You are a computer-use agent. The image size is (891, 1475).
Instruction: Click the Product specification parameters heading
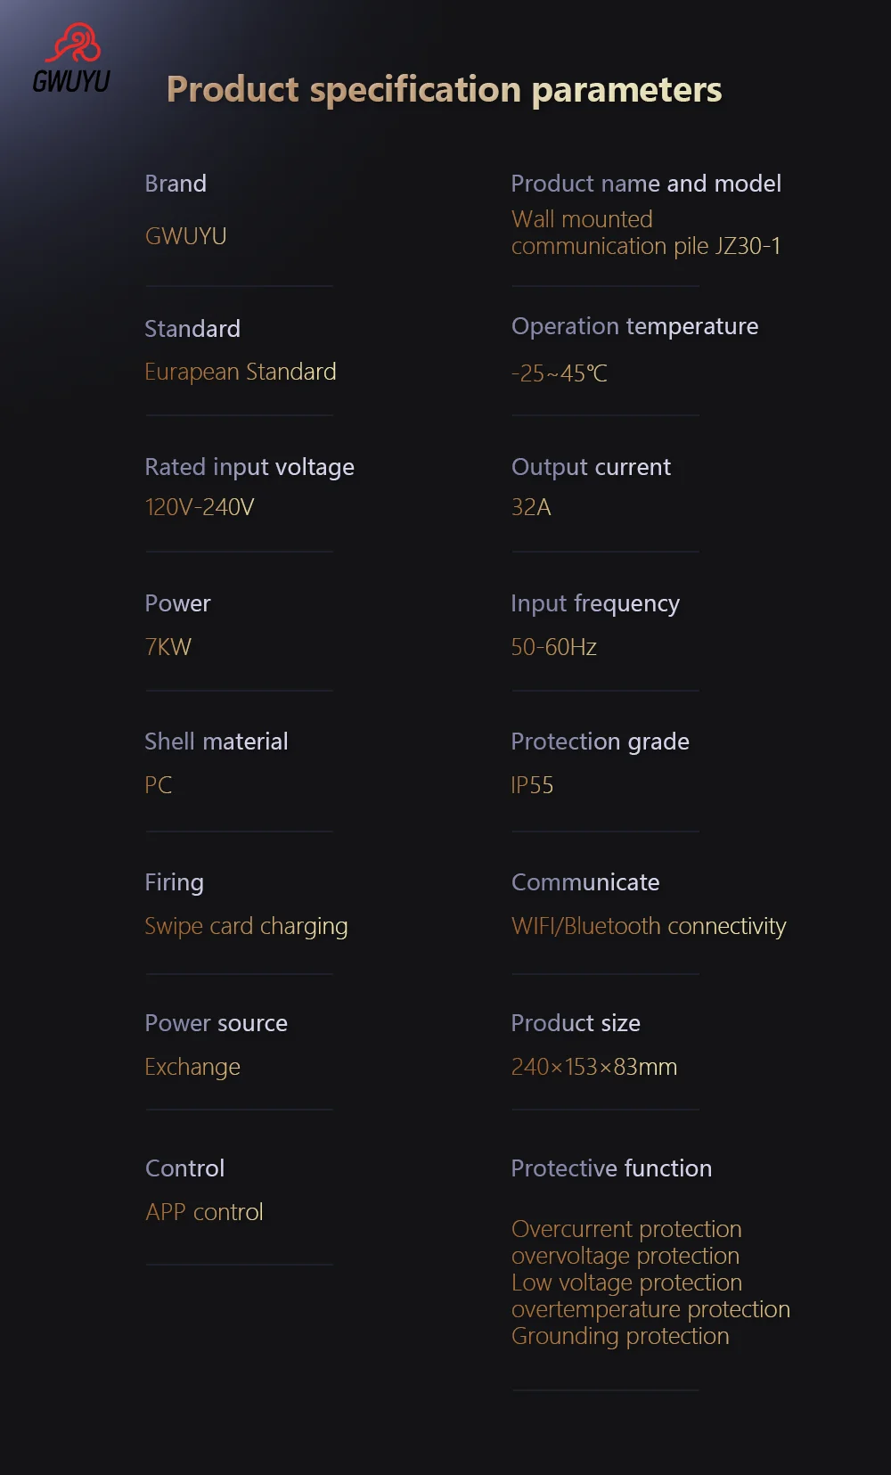tap(444, 90)
